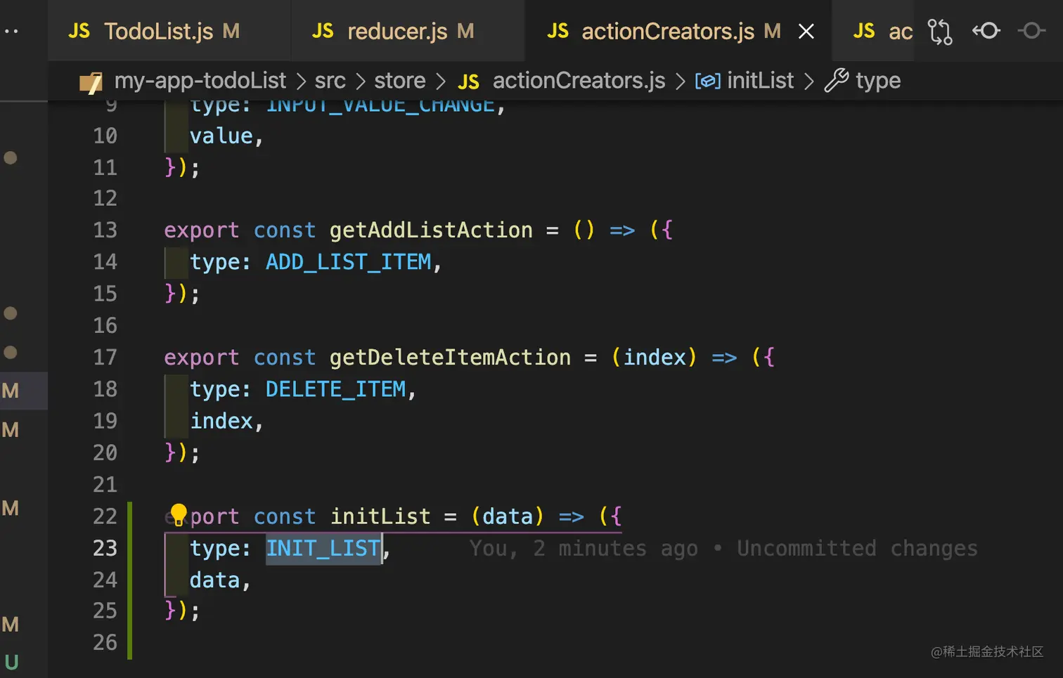Open the actionCreators.js breadcrumb dropdown

579,81
